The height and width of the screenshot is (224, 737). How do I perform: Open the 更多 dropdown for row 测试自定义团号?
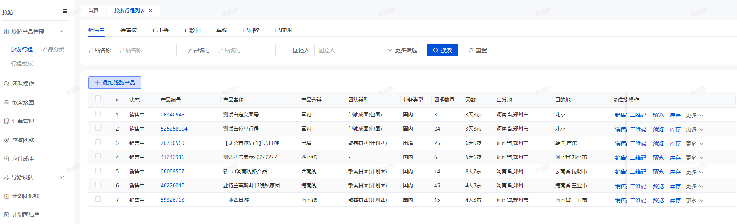[x=694, y=115]
